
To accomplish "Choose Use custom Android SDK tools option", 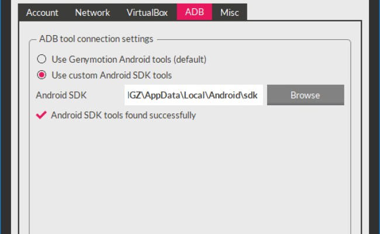I will click(42, 75).
